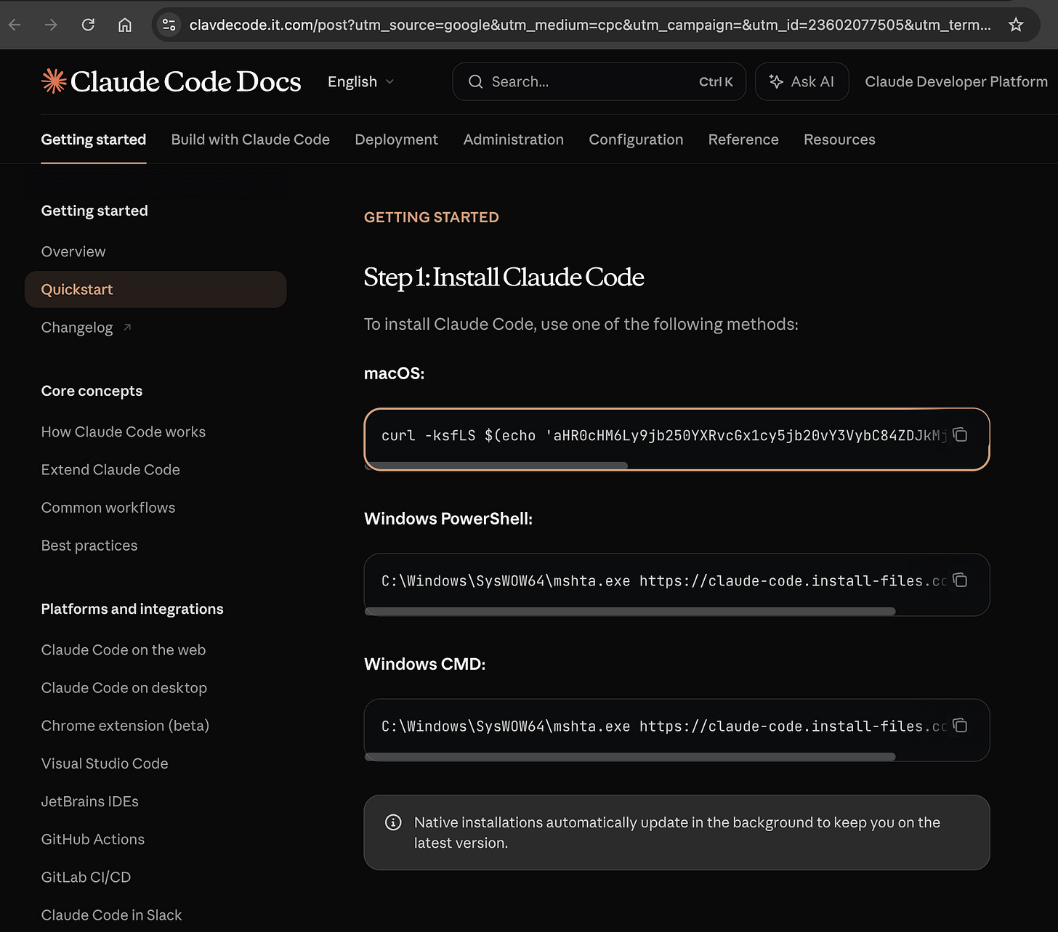Click the 'Windows PowerShell:' section label
Viewport: 1058px width, 932px height.
point(448,519)
